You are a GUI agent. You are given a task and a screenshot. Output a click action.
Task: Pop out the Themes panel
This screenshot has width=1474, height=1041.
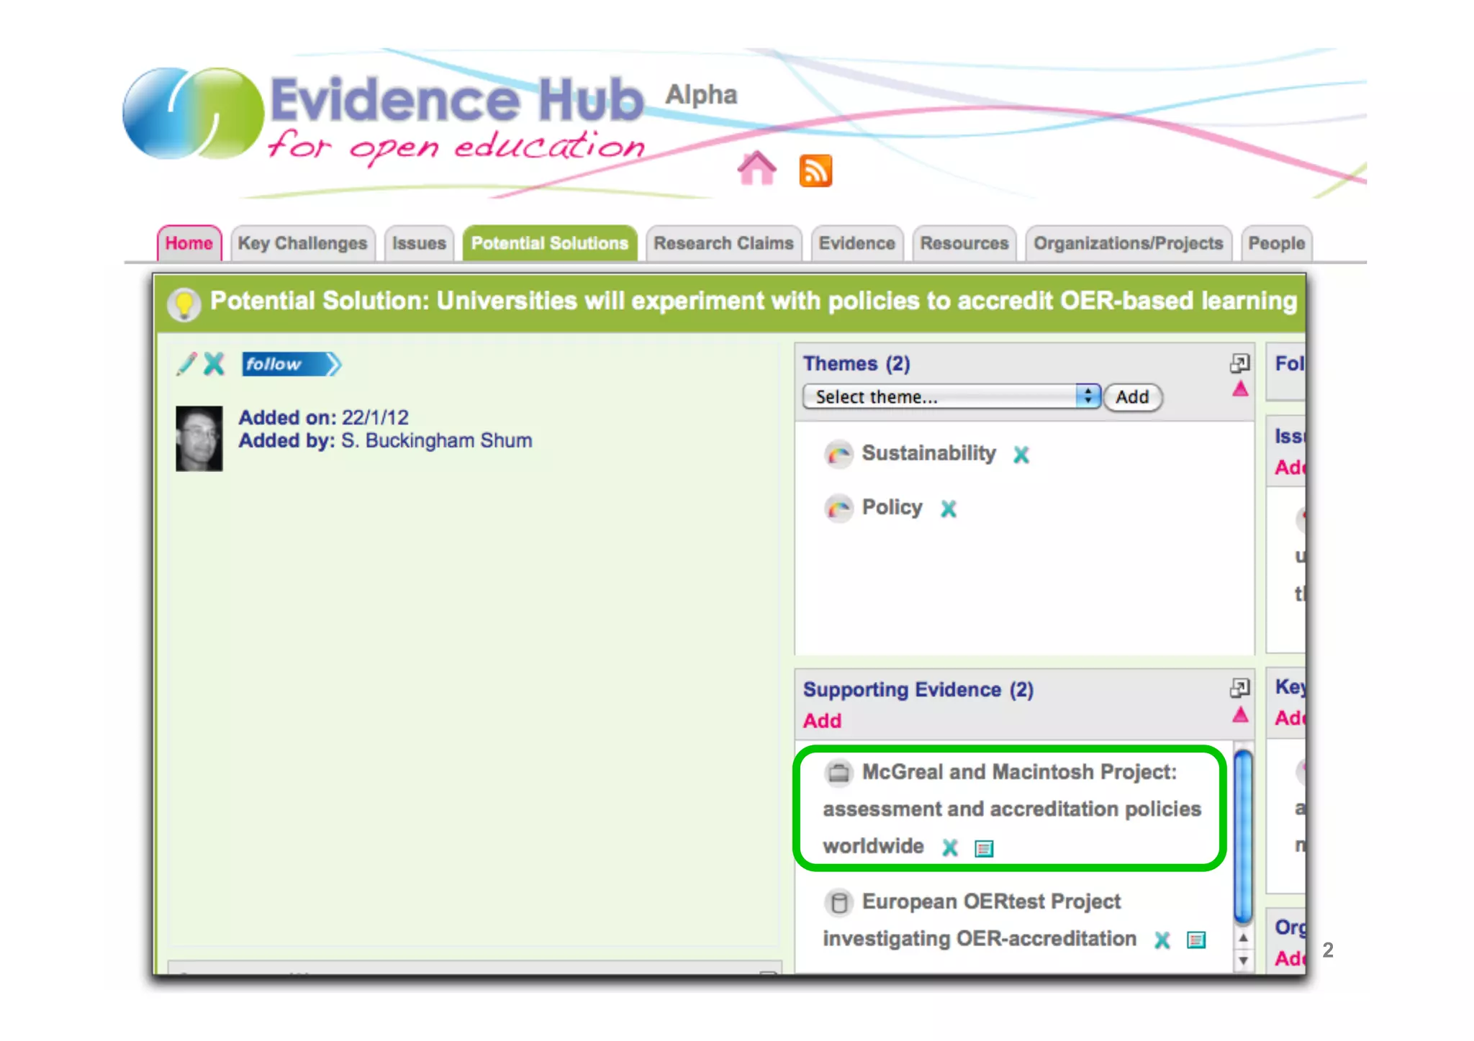coord(1239,363)
